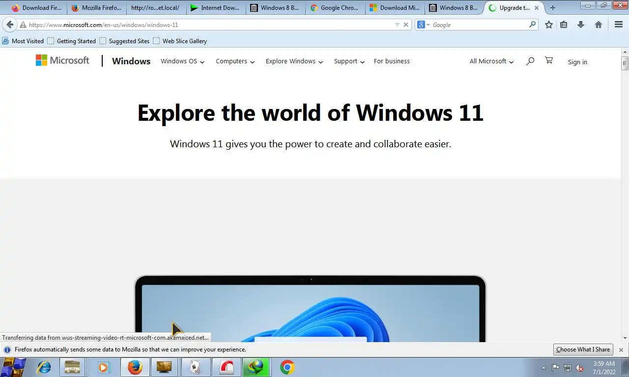Click For business link
This screenshot has height=377, width=629.
[392, 61]
